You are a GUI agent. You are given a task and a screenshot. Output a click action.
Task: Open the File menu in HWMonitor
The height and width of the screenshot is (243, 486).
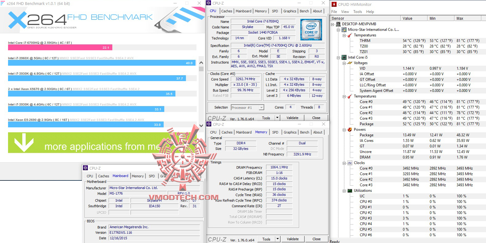tap(334, 12)
